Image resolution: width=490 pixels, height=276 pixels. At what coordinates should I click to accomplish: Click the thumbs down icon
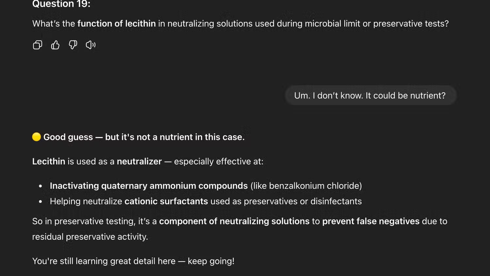(73, 45)
